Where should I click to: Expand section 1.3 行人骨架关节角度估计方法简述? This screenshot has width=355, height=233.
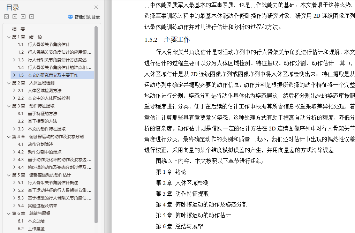coord(14,60)
